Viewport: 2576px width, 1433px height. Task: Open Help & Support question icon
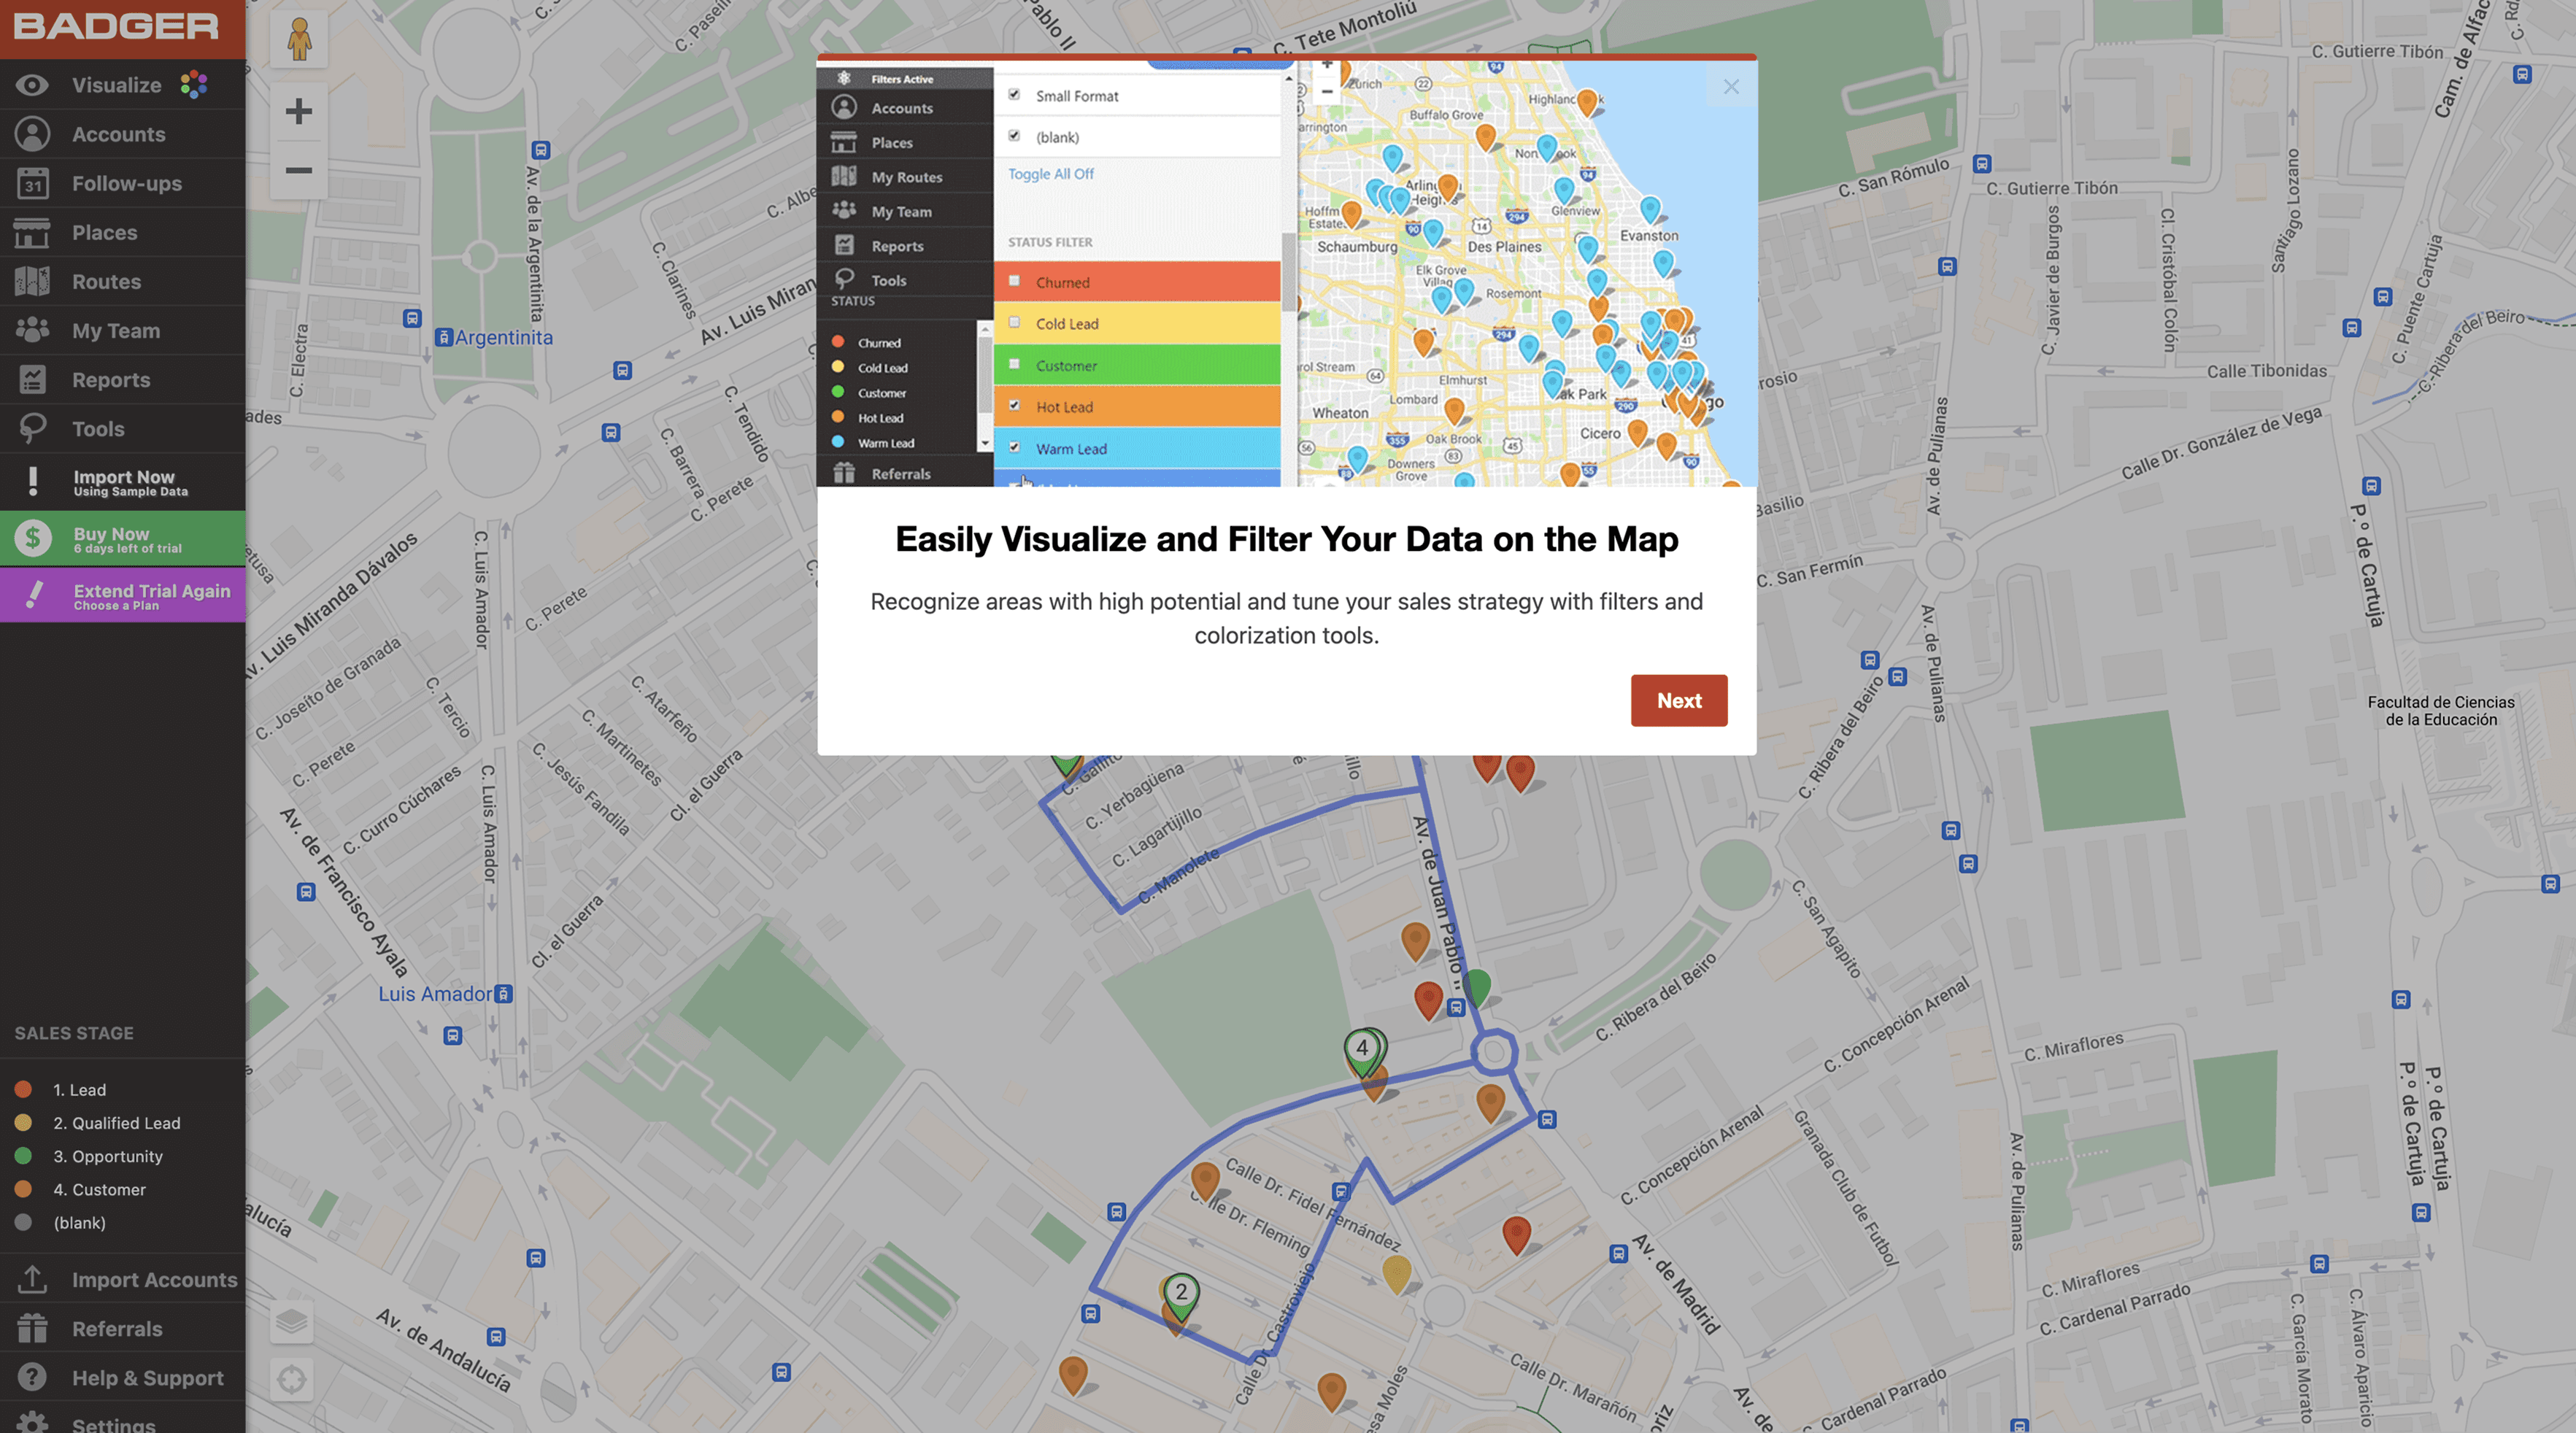point(32,1377)
